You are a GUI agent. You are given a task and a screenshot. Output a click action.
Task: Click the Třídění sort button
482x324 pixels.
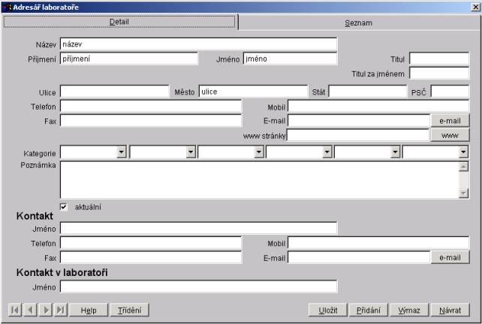130,310
